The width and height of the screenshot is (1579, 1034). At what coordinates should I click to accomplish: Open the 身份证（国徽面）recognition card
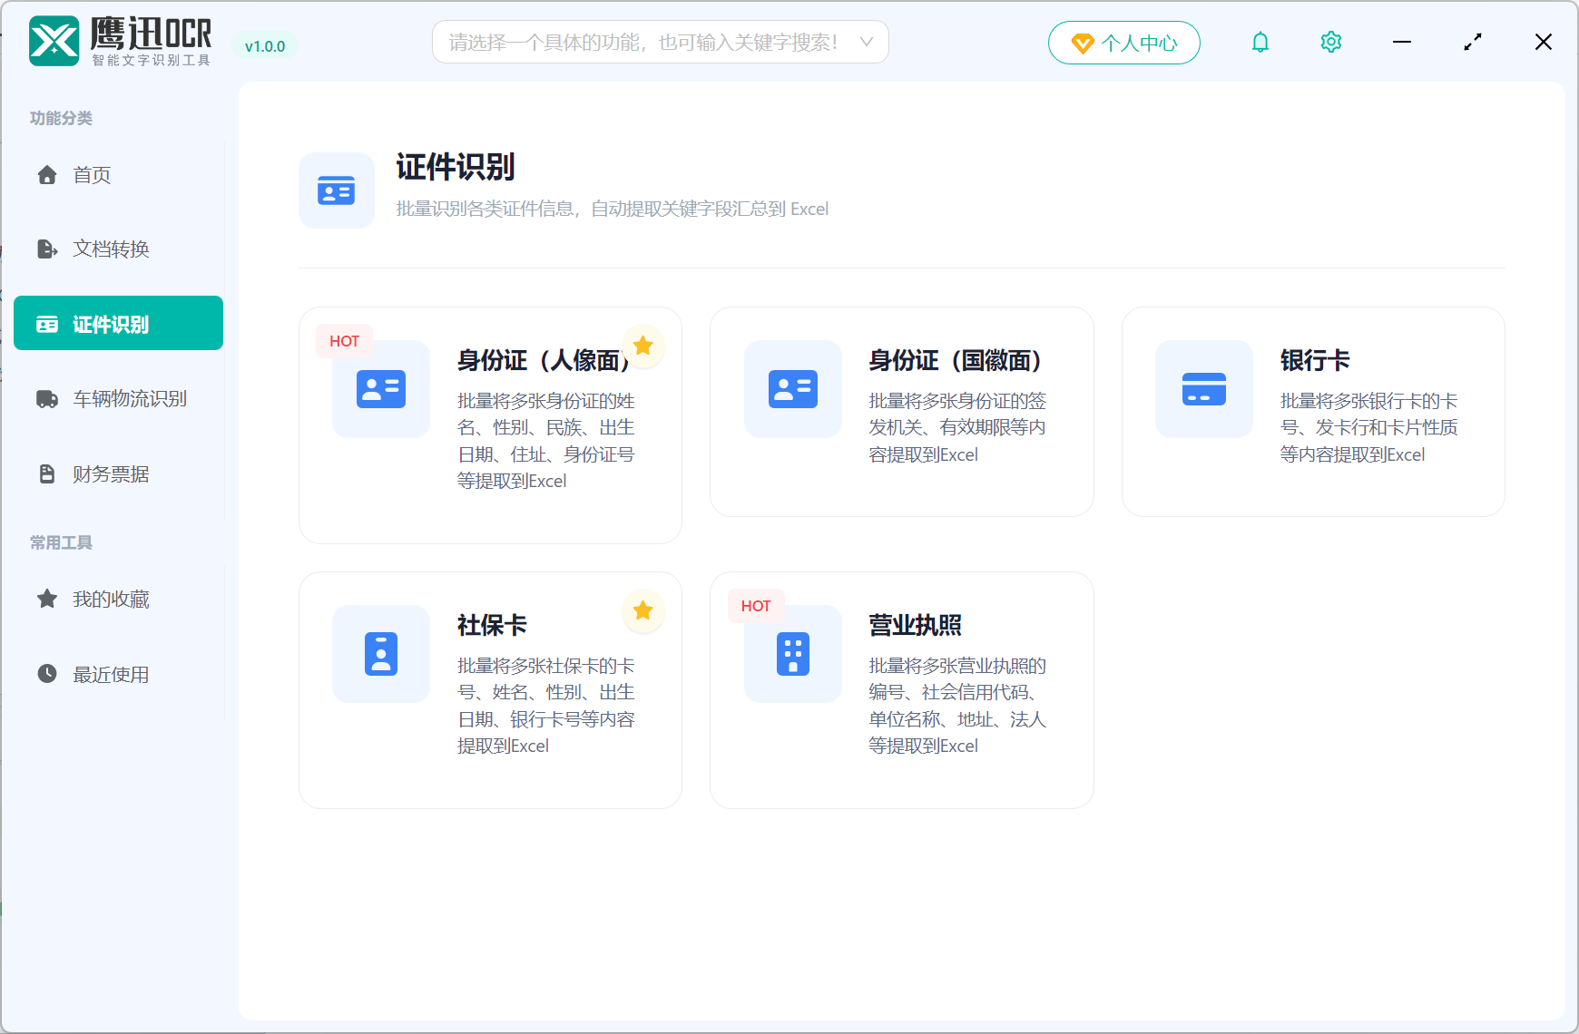[x=901, y=411]
